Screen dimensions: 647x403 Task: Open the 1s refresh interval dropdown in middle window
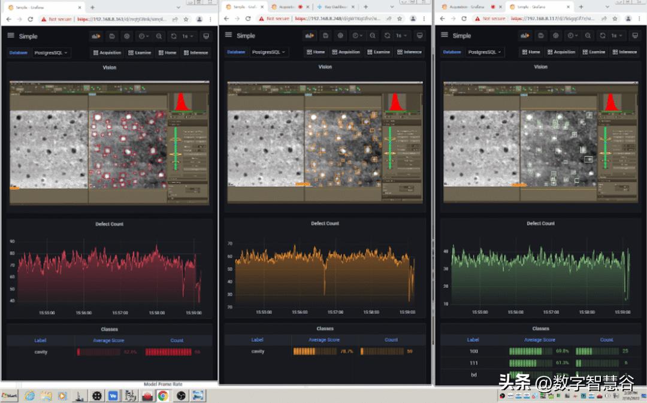401,35
